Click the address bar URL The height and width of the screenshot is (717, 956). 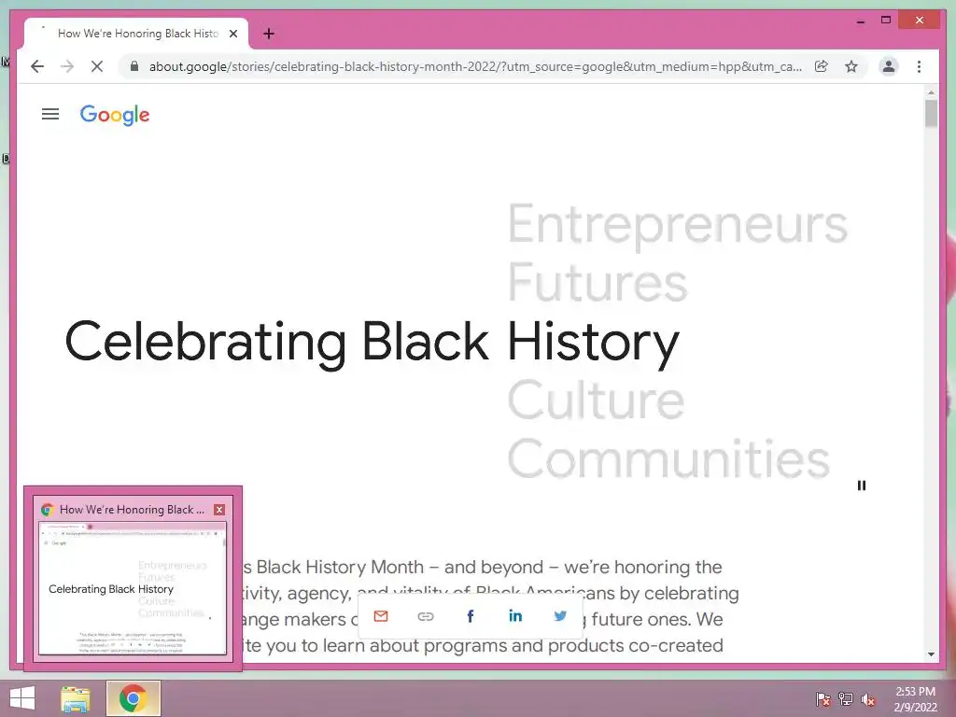tap(475, 66)
